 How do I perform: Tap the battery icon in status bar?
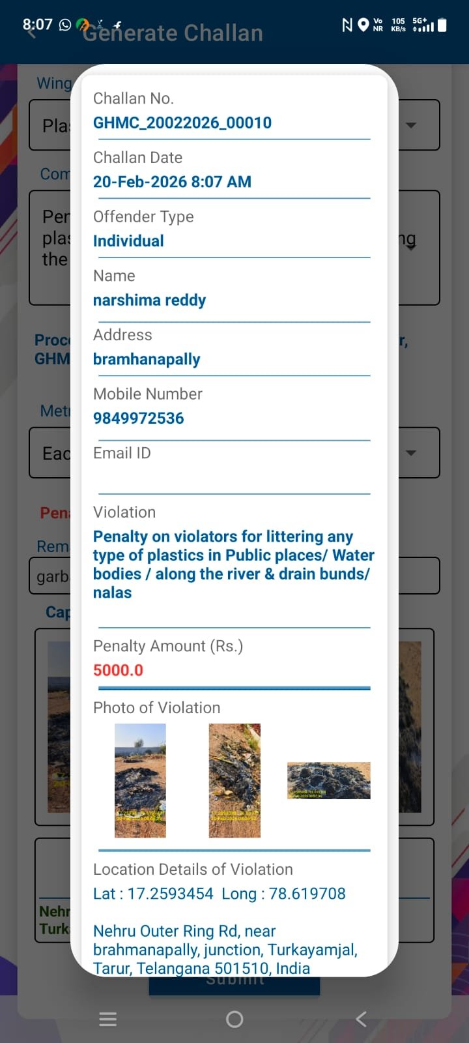(442, 25)
